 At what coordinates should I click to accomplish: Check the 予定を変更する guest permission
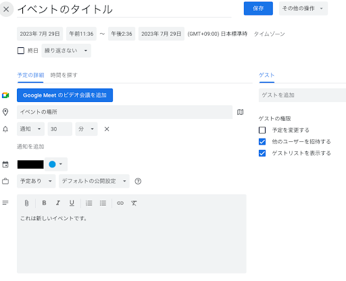[x=262, y=130]
